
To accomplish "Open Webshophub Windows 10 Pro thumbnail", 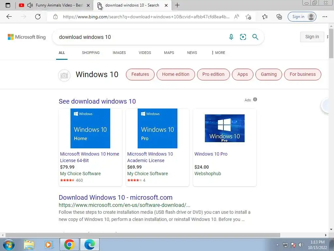I will click(x=224, y=128).
